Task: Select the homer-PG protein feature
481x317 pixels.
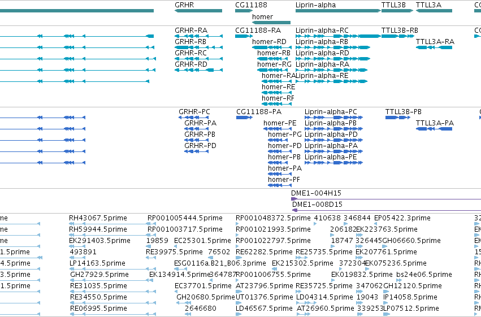Action: (279, 140)
